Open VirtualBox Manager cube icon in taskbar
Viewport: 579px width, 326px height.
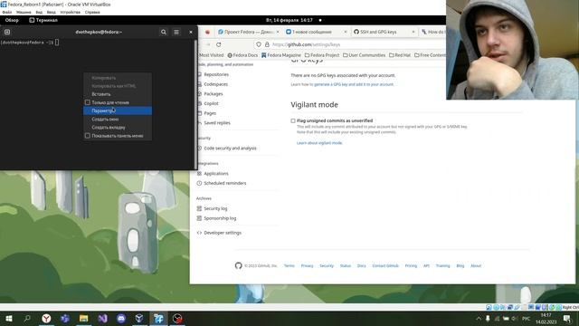[x=139, y=318]
